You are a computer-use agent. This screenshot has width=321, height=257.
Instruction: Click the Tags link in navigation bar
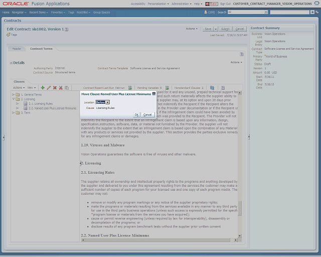(71, 12)
